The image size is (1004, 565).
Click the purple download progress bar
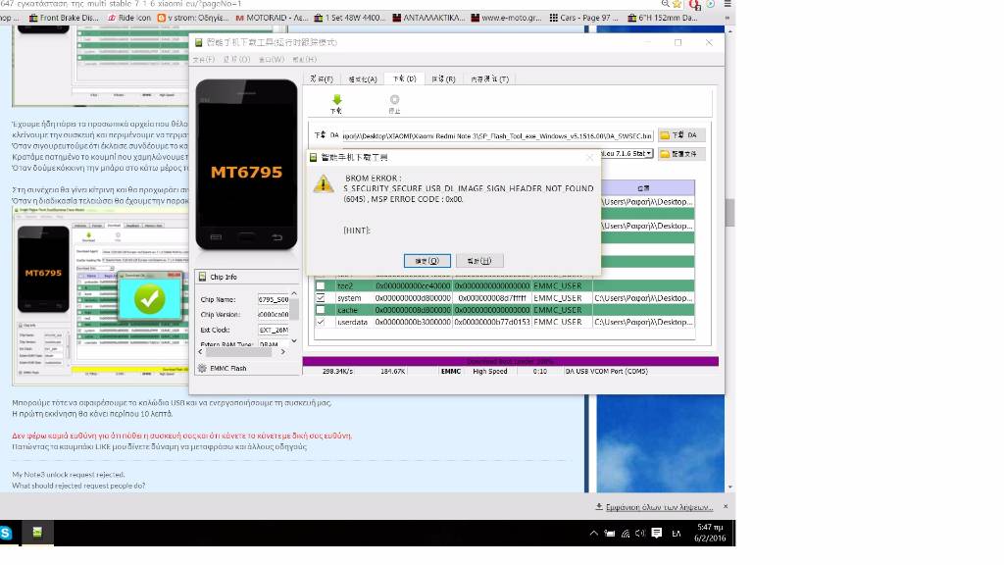coord(510,361)
